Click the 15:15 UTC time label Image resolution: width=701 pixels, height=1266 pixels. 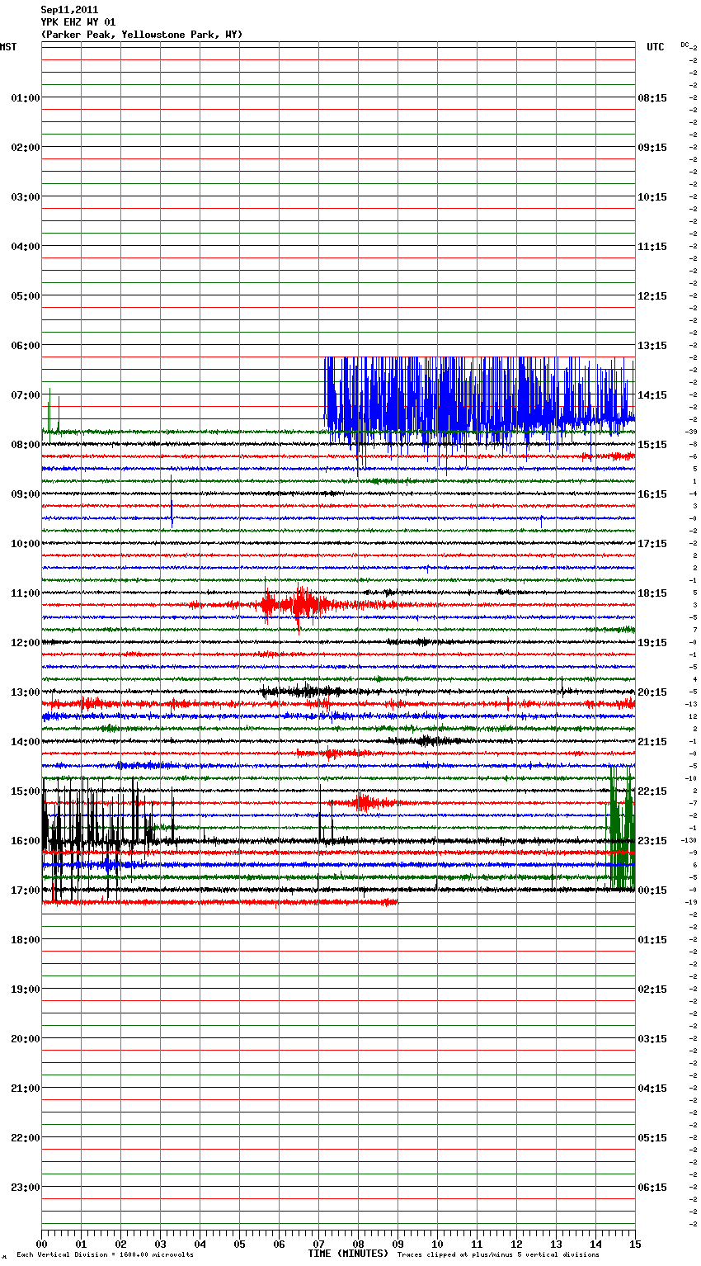coord(652,445)
